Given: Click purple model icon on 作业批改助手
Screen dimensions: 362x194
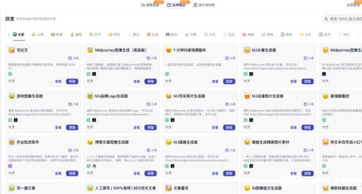Looking at the screenshot, I should (10, 166).
